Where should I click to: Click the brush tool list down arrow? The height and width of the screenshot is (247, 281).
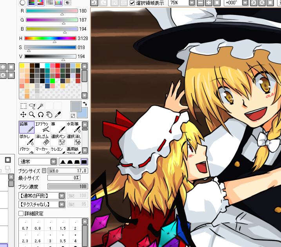point(85,150)
